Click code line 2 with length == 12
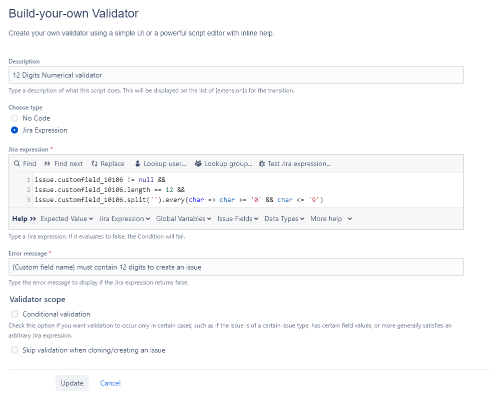Screen dimensions: 490x396 110,190
